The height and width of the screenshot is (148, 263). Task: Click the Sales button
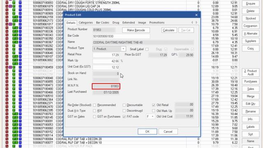click(250, 89)
